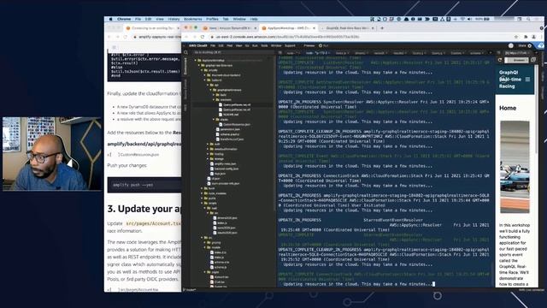Viewport: 547px width, 308px height.
Task: Open Spotlight search in the macOS menu bar
Action: pos(529,19)
